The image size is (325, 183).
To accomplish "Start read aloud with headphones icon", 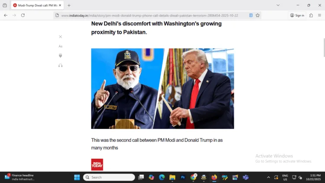I will pos(60,65).
